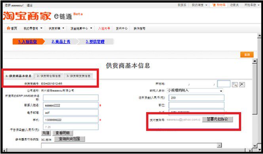The image size is (263, 154).
Task: Click the 签署代扣协议 button
Action: [217, 120]
